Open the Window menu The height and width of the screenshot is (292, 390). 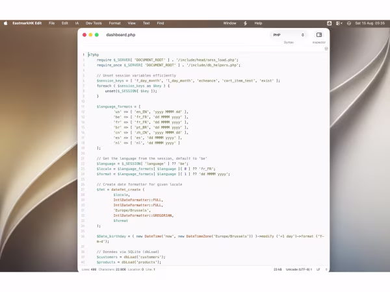pyautogui.click(x=229, y=23)
